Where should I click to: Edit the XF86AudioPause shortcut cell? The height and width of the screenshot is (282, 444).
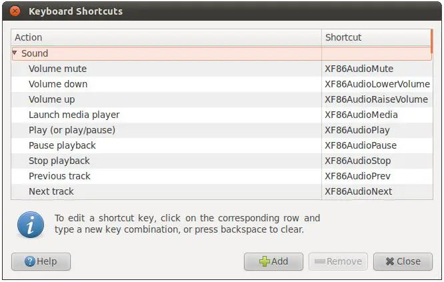click(361, 145)
